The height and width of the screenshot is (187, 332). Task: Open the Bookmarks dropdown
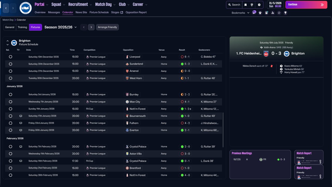(240, 13)
